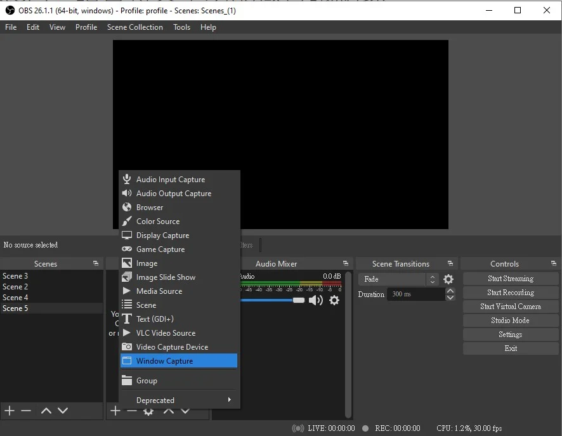Move scene up in Scenes list
The height and width of the screenshot is (436, 562).
46,411
